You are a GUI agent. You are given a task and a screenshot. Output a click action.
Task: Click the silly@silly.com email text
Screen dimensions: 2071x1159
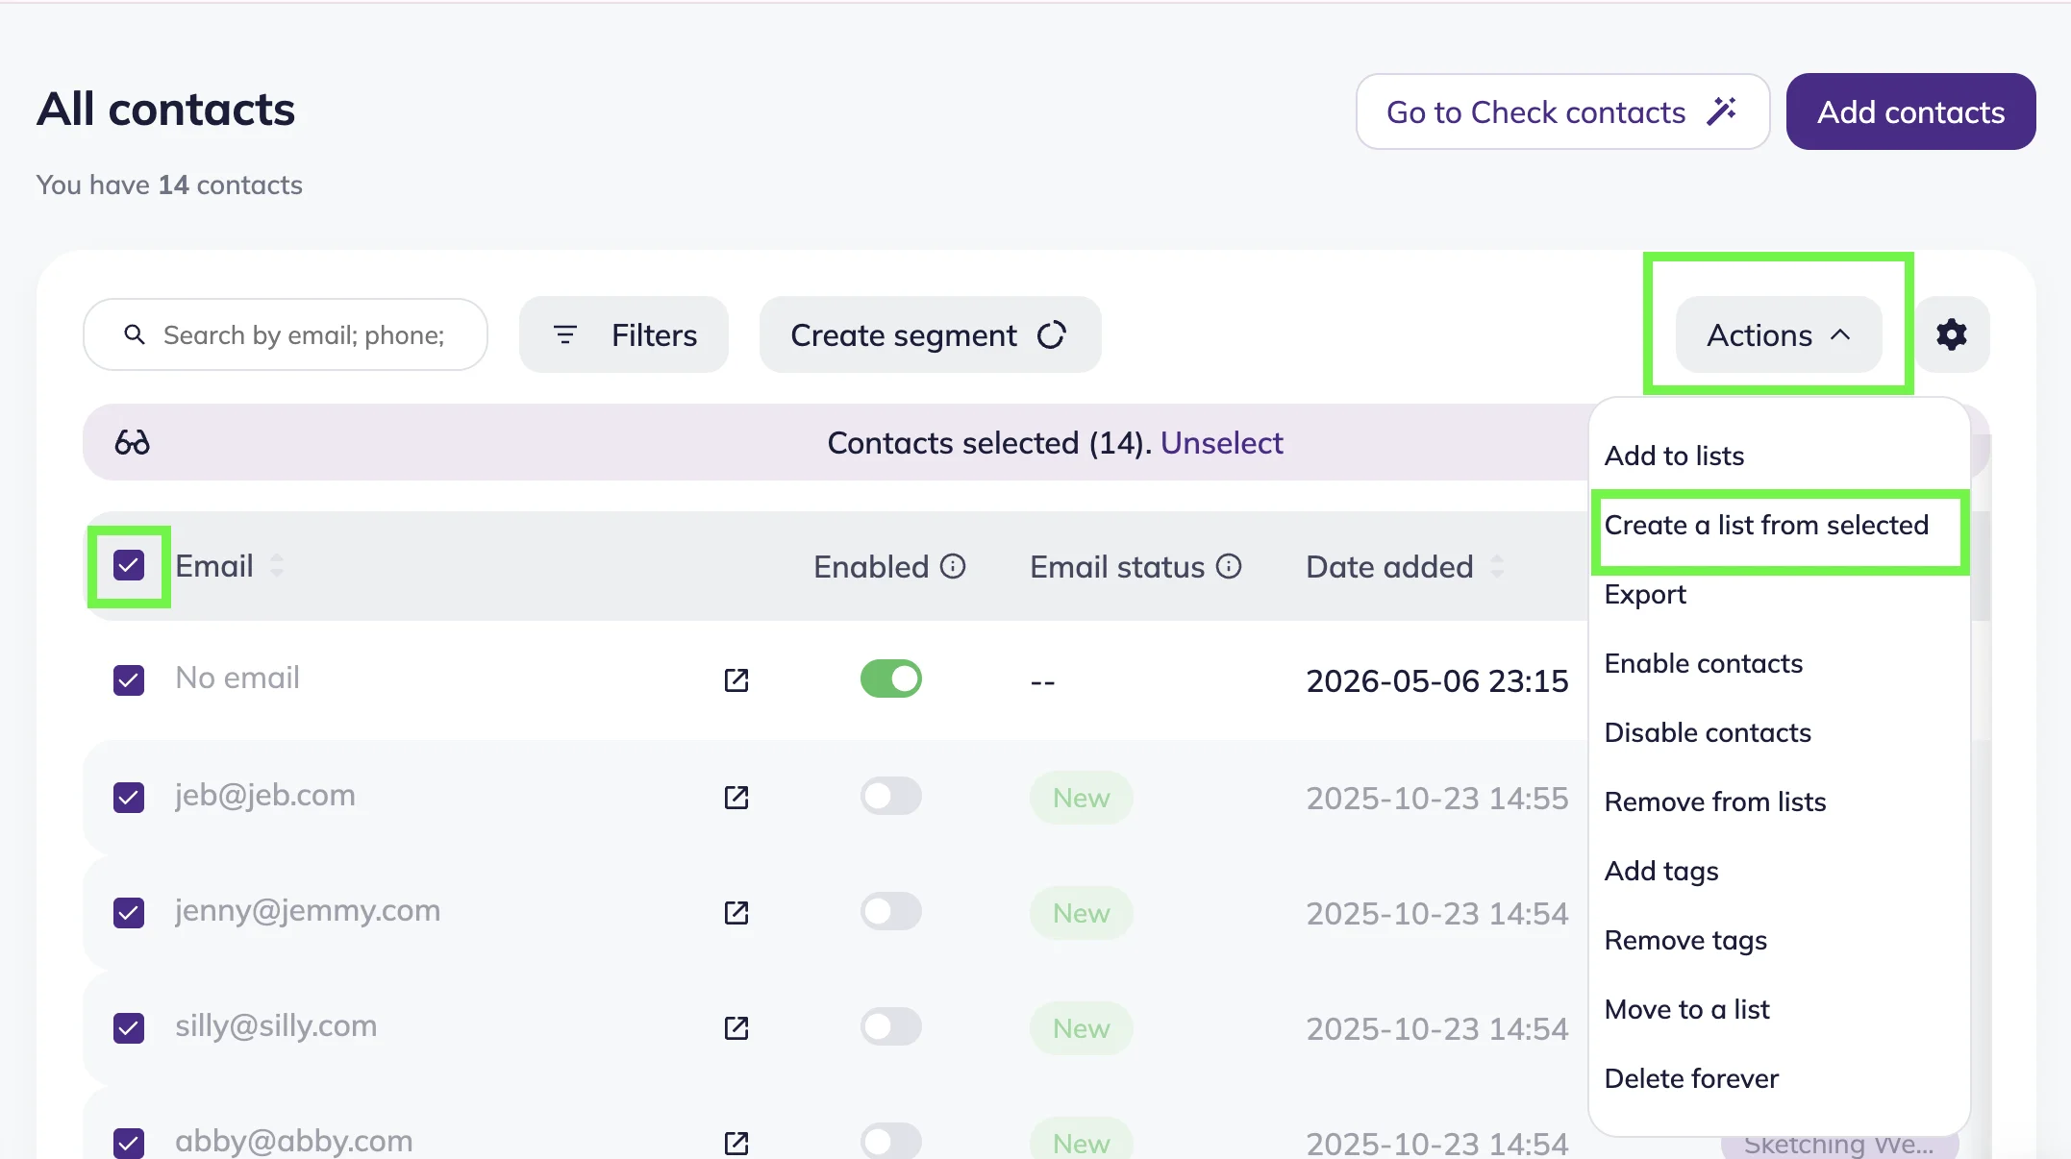pos(276,1025)
